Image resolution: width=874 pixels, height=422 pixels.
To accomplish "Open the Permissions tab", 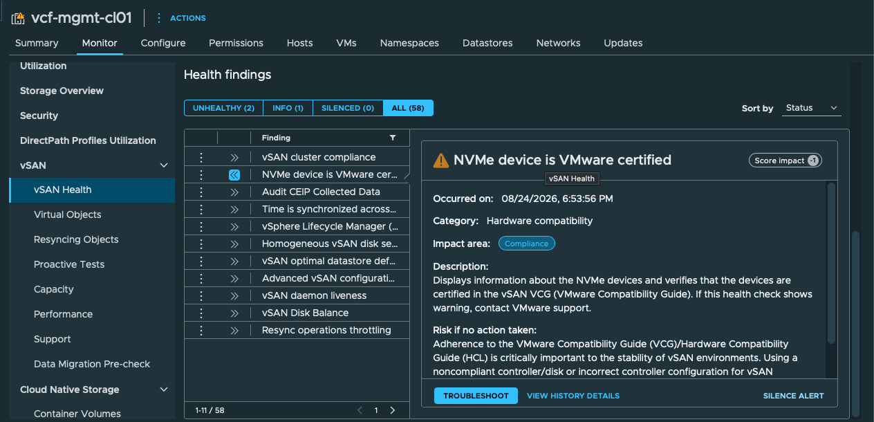I will coord(236,43).
